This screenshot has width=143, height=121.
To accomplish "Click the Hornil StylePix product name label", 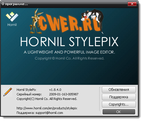I will click(26, 90).
